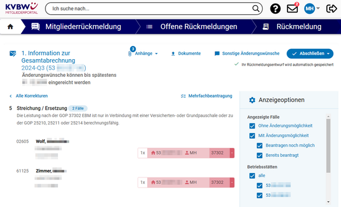Image resolution: width=341 pixels, height=207 pixels.
Task: Click the checklist icon of Mehrfachbeantragung
Action: (x=184, y=96)
